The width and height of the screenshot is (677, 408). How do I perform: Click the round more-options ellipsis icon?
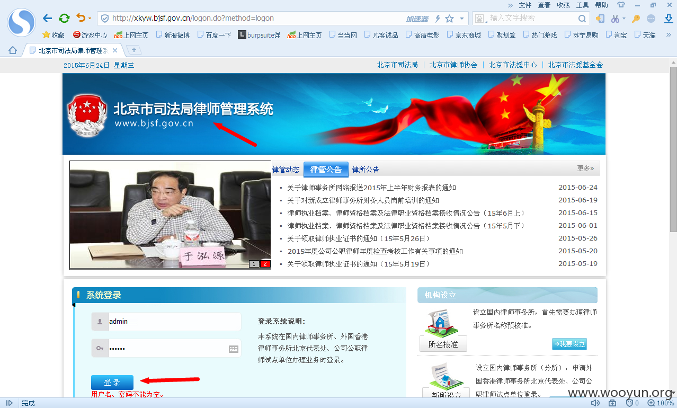(x=651, y=19)
